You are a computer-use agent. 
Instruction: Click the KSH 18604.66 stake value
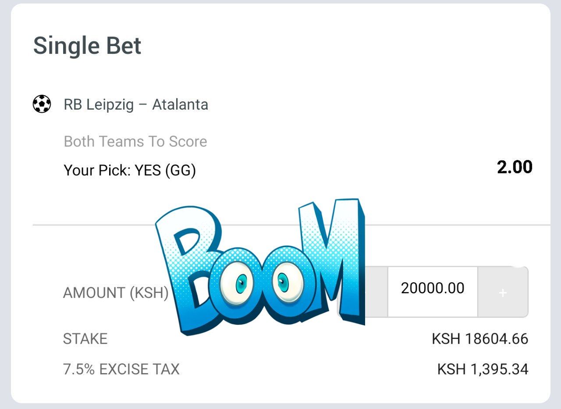tap(480, 339)
